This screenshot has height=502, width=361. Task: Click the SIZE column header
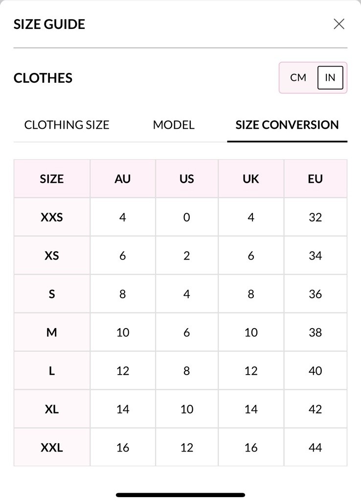(x=52, y=179)
